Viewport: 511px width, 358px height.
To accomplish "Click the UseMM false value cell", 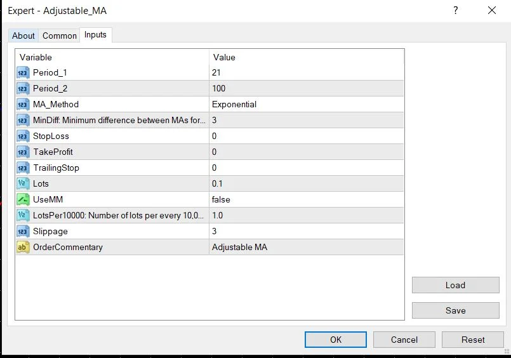I will (306, 200).
